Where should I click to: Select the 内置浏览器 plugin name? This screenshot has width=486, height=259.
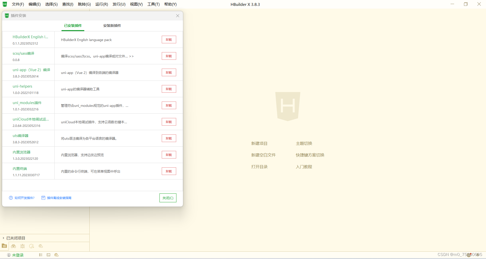(x=22, y=152)
